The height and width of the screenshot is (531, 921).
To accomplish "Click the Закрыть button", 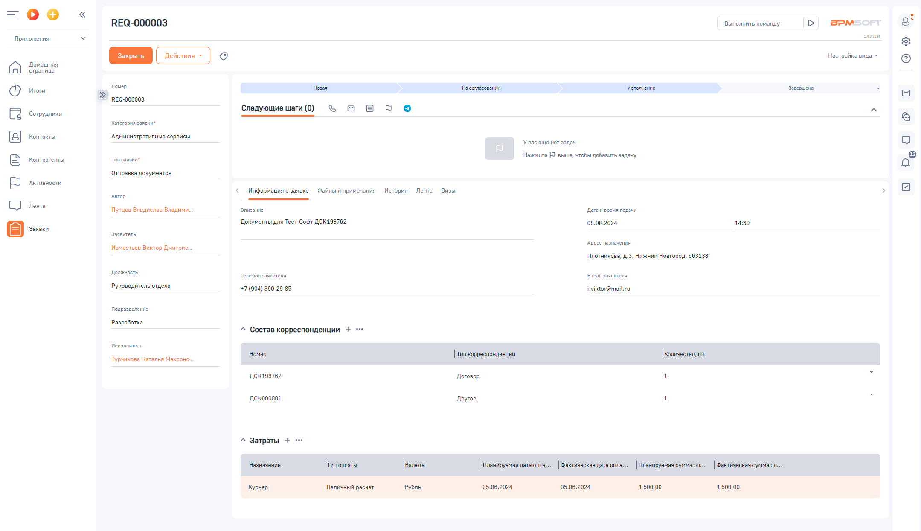I will pyautogui.click(x=131, y=55).
